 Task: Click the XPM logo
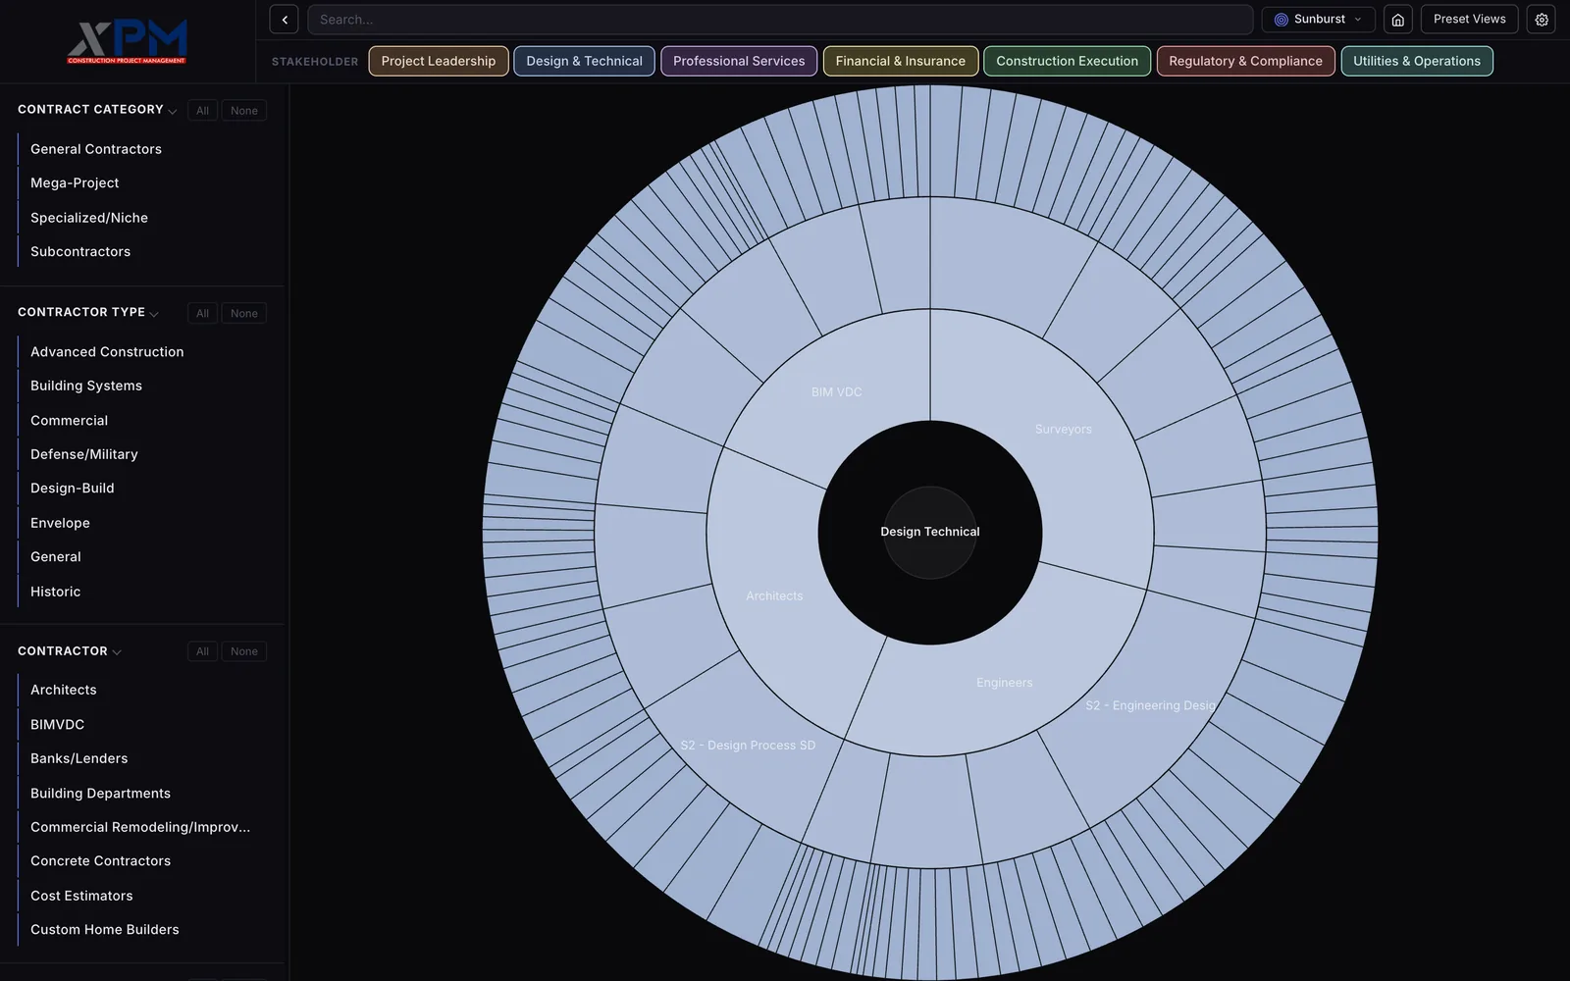point(128,41)
